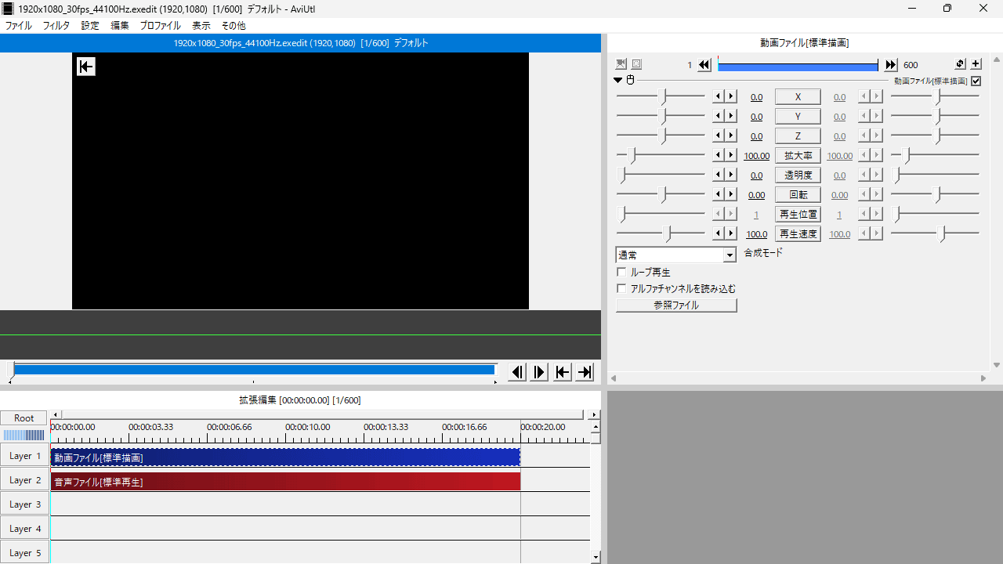Click the timeline zoom scale gauge
The image size is (1003, 564).
click(x=24, y=436)
